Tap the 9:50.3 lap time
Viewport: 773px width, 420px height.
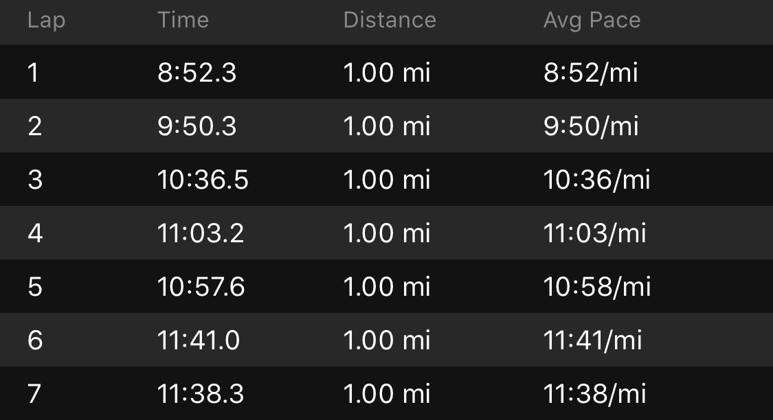(197, 126)
